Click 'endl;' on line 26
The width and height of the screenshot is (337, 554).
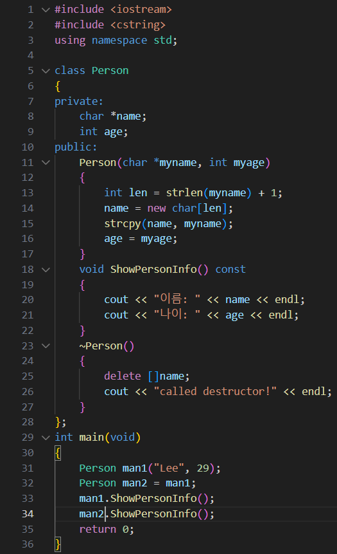[x=316, y=391]
